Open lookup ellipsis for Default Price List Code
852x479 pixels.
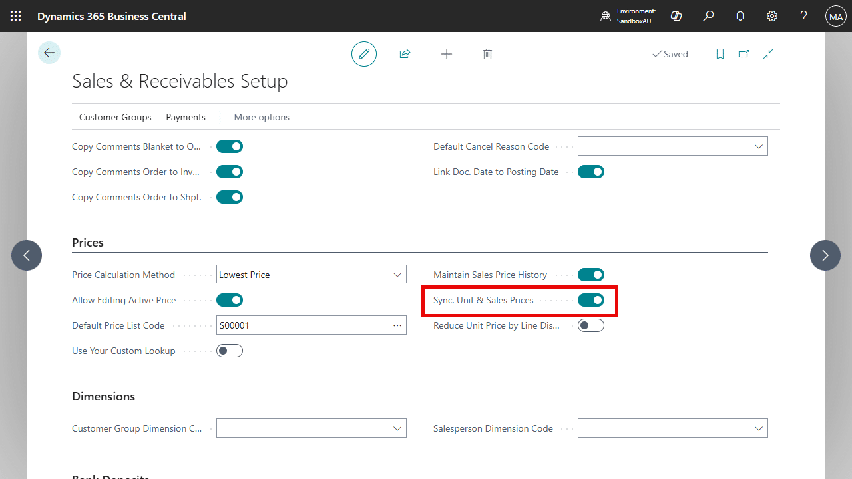(397, 325)
